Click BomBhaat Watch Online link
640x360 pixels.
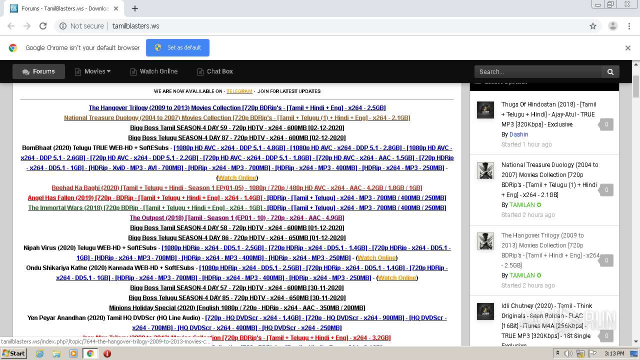(x=237, y=178)
